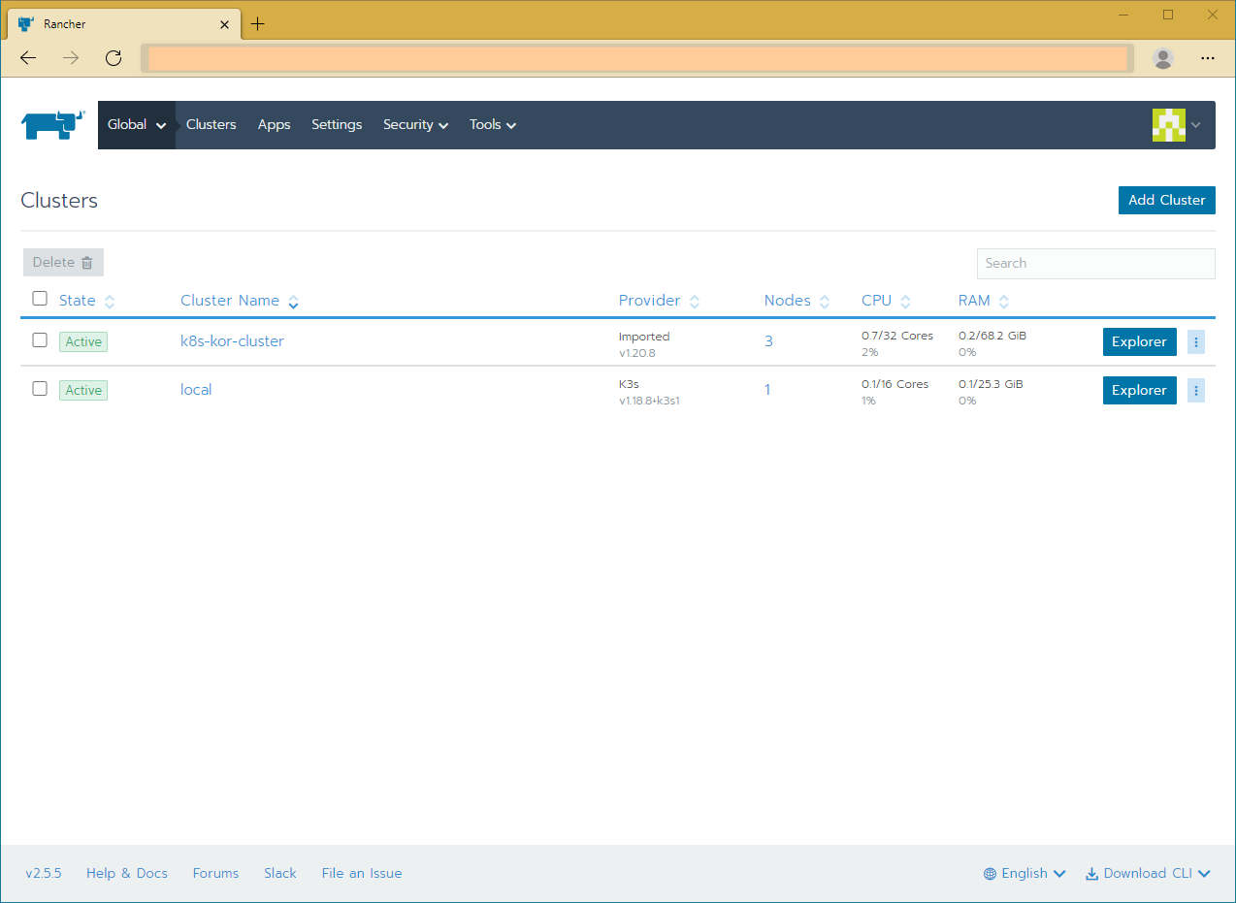
Task: Click the download icon beside Download CLI
Action: pyautogui.click(x=1090, y=873)
